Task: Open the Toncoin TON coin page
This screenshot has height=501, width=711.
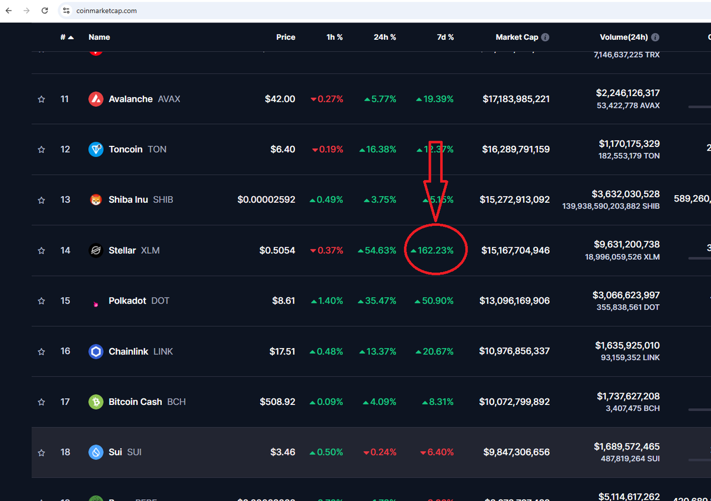Action: click(x=137, y=149)
